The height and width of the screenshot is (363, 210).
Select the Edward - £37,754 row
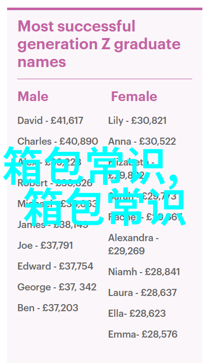point(55,266)
